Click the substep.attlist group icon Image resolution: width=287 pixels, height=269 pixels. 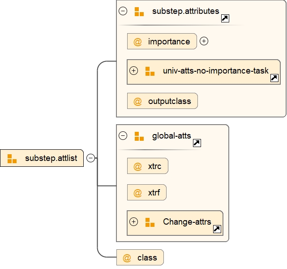coord(12,158)
